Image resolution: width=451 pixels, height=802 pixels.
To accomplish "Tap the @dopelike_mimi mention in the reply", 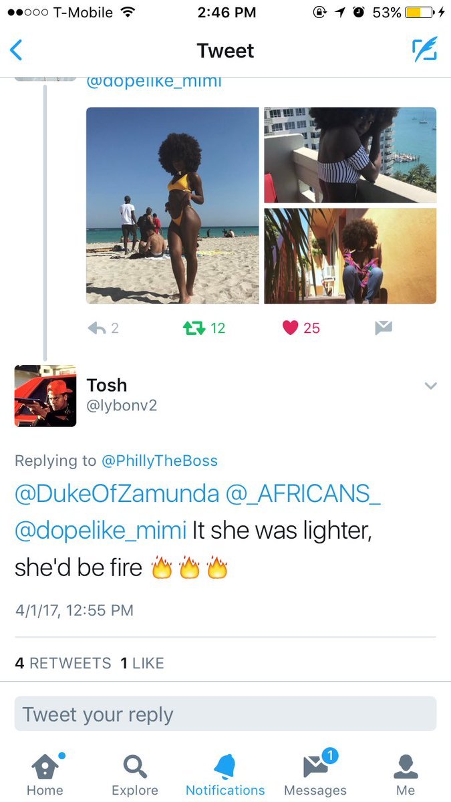I will tap(100, 531).
